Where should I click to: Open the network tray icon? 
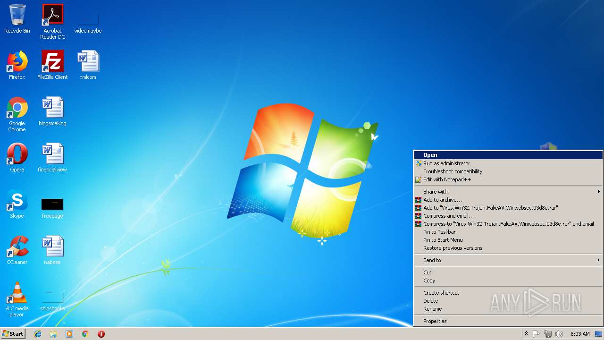coord(548,334)
